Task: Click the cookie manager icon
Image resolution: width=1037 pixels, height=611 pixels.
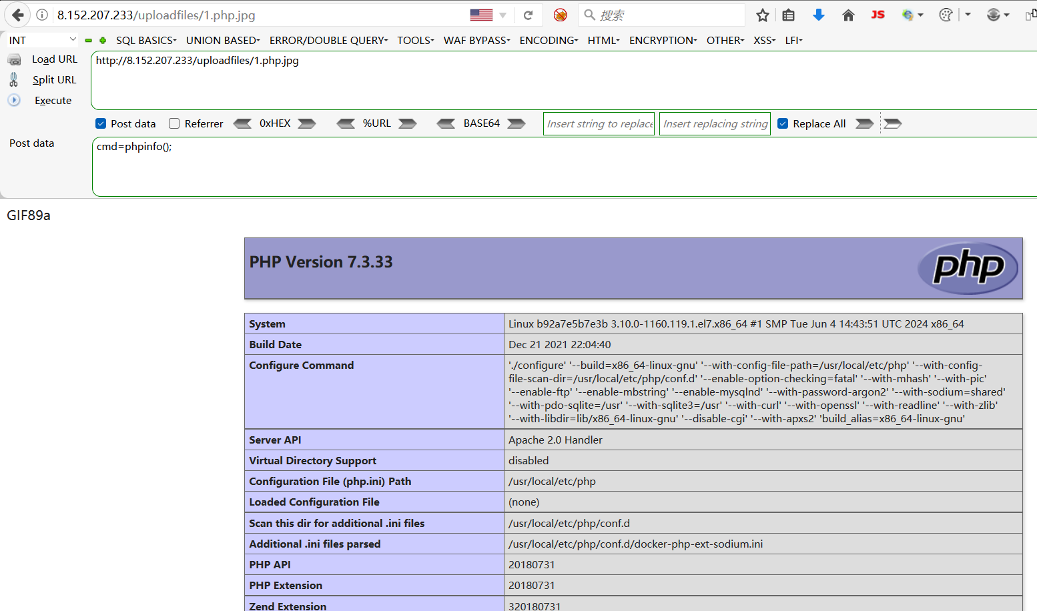Action: pos(946,15)
